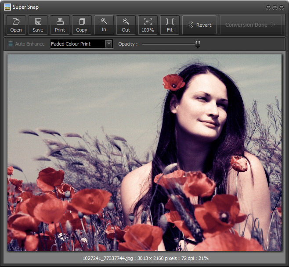Close the Super Snap window
Image resolution: width=289 pixels, height=267 pixels.
pyautogui.click(x=282, y=7)
